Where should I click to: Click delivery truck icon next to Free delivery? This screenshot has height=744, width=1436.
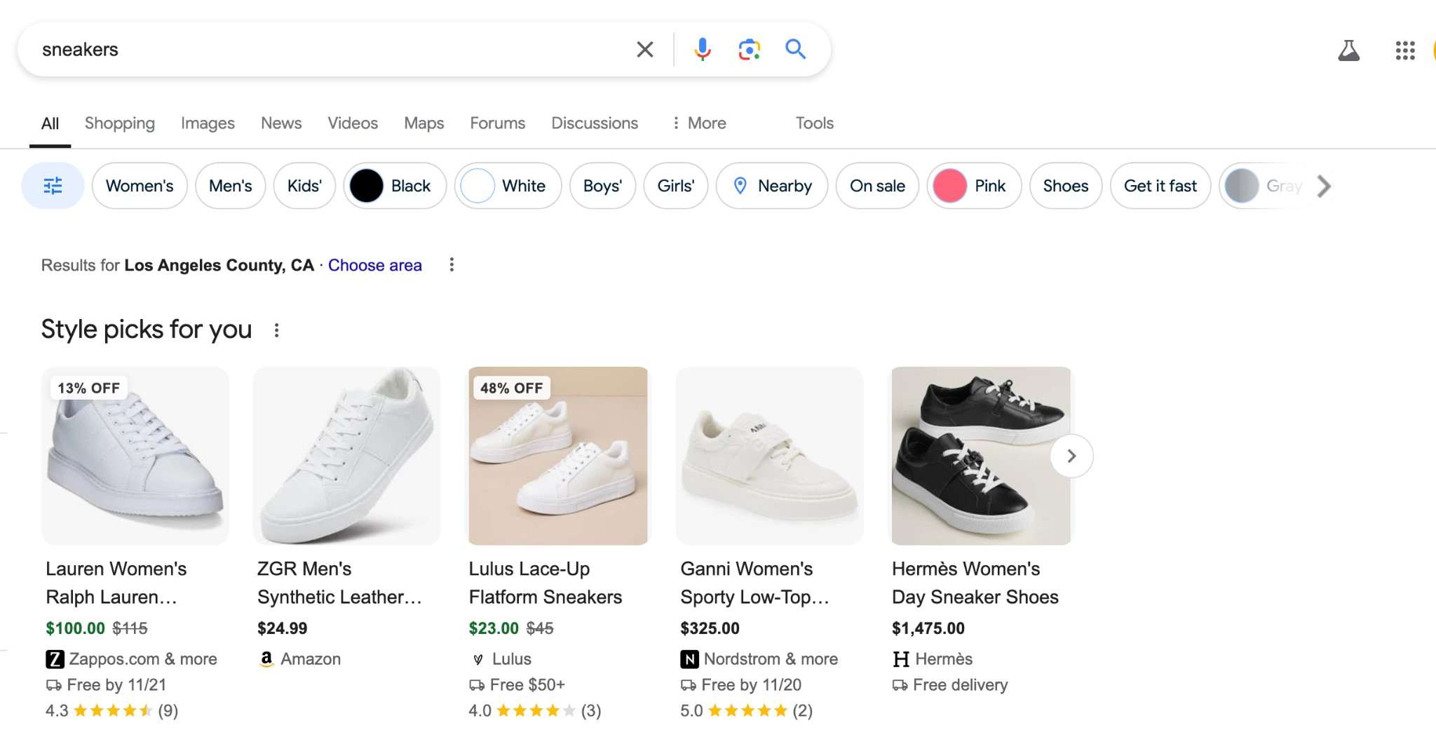pos(900,685)
